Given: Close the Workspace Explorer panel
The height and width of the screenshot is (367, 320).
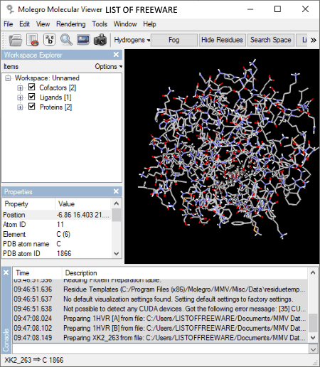Looking at the screenshot, I should [116, 55].
